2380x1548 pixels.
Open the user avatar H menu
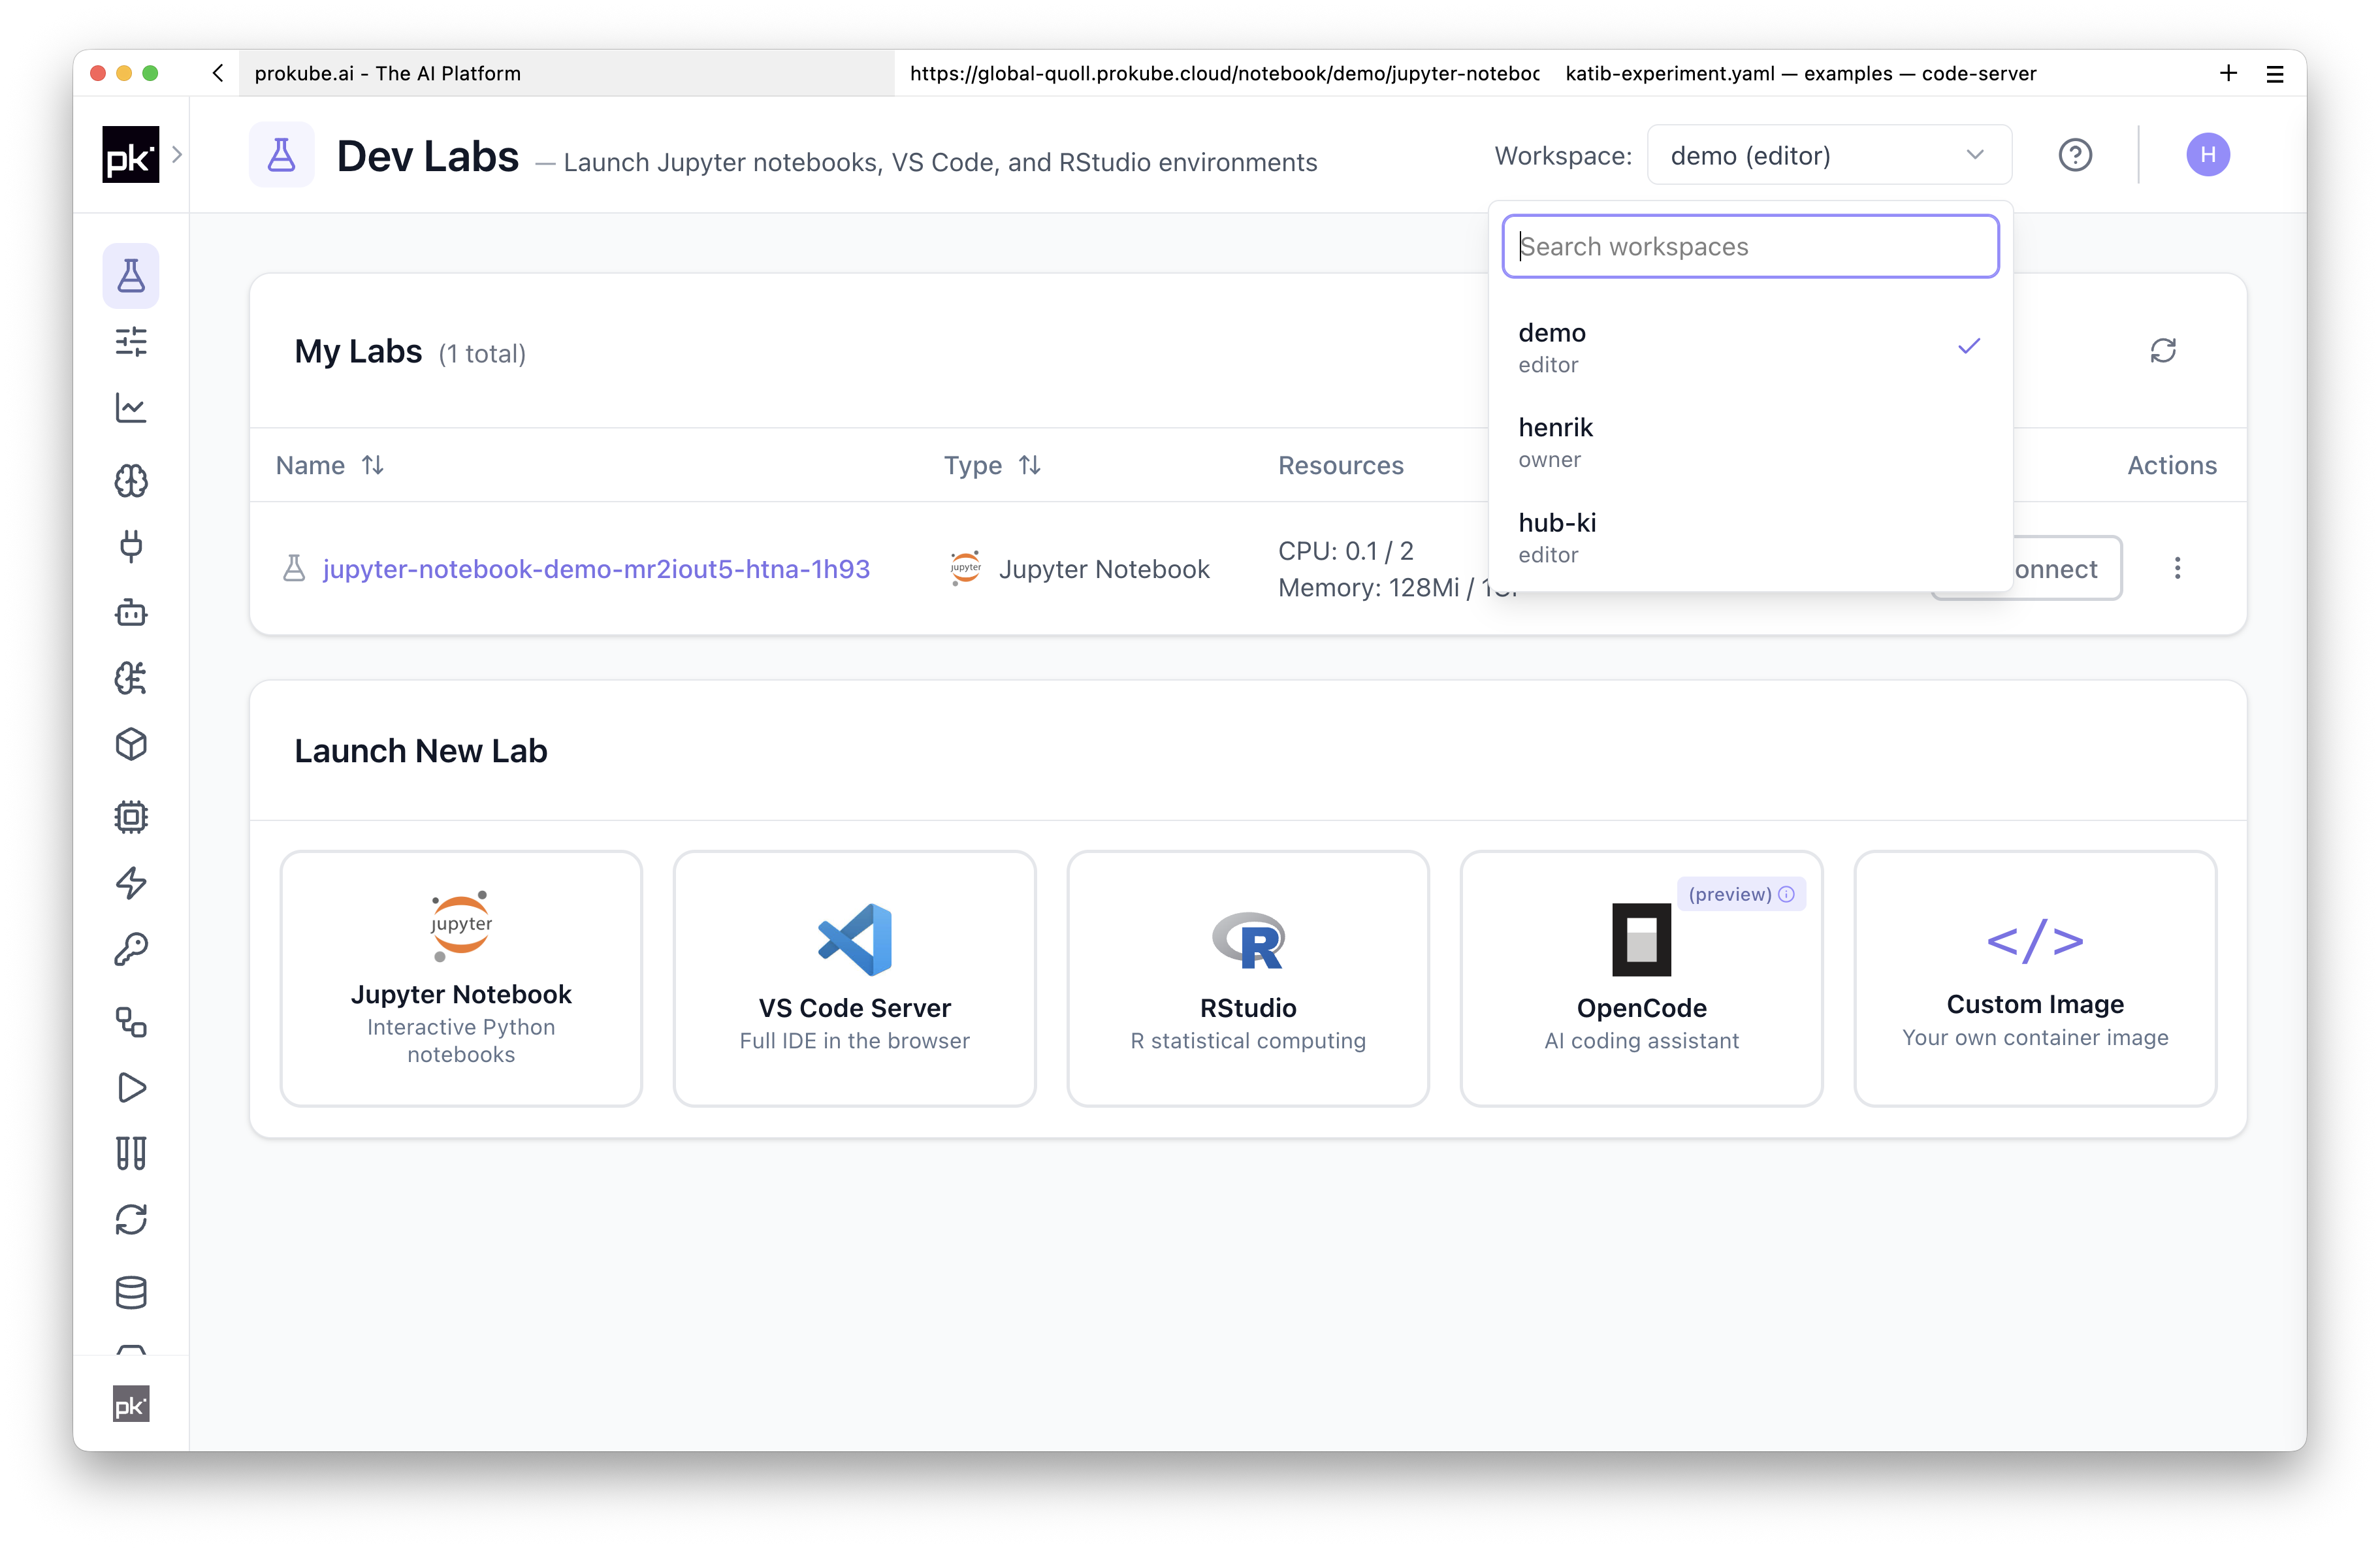[x=2208, y=155]
